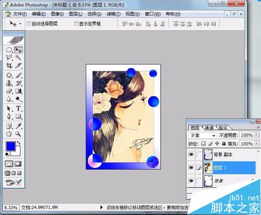Select the Crop tool
This screenshot has width=261, height=215.
(x=9, y=66)
